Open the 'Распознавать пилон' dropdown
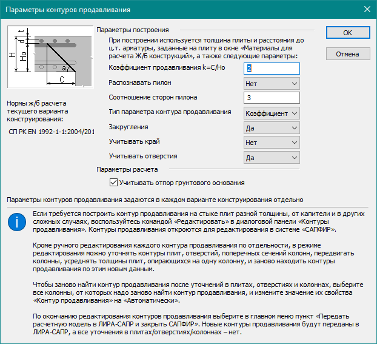 272,83
